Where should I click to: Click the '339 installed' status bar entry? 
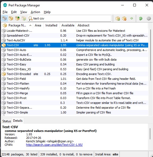coord(66,154)
